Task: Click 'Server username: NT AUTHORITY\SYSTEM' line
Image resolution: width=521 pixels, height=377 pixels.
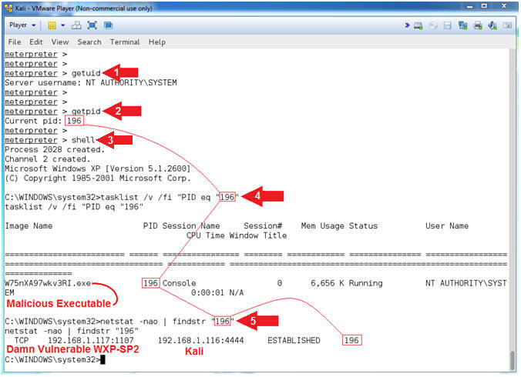Action: pyautogui.click(x=91, y=82)
